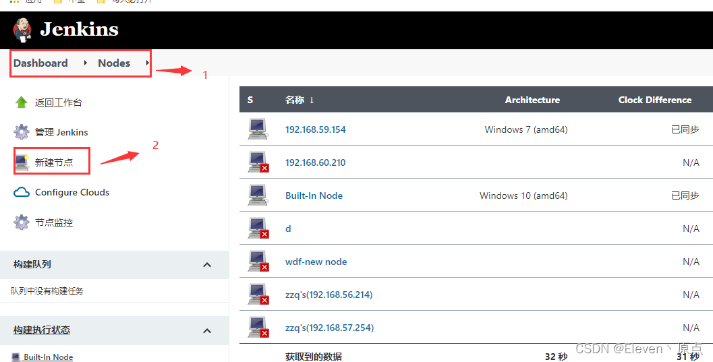This screenshot has width=713, height=362.
Task: Click gear icon beside 节点监控
Action: 22,222
